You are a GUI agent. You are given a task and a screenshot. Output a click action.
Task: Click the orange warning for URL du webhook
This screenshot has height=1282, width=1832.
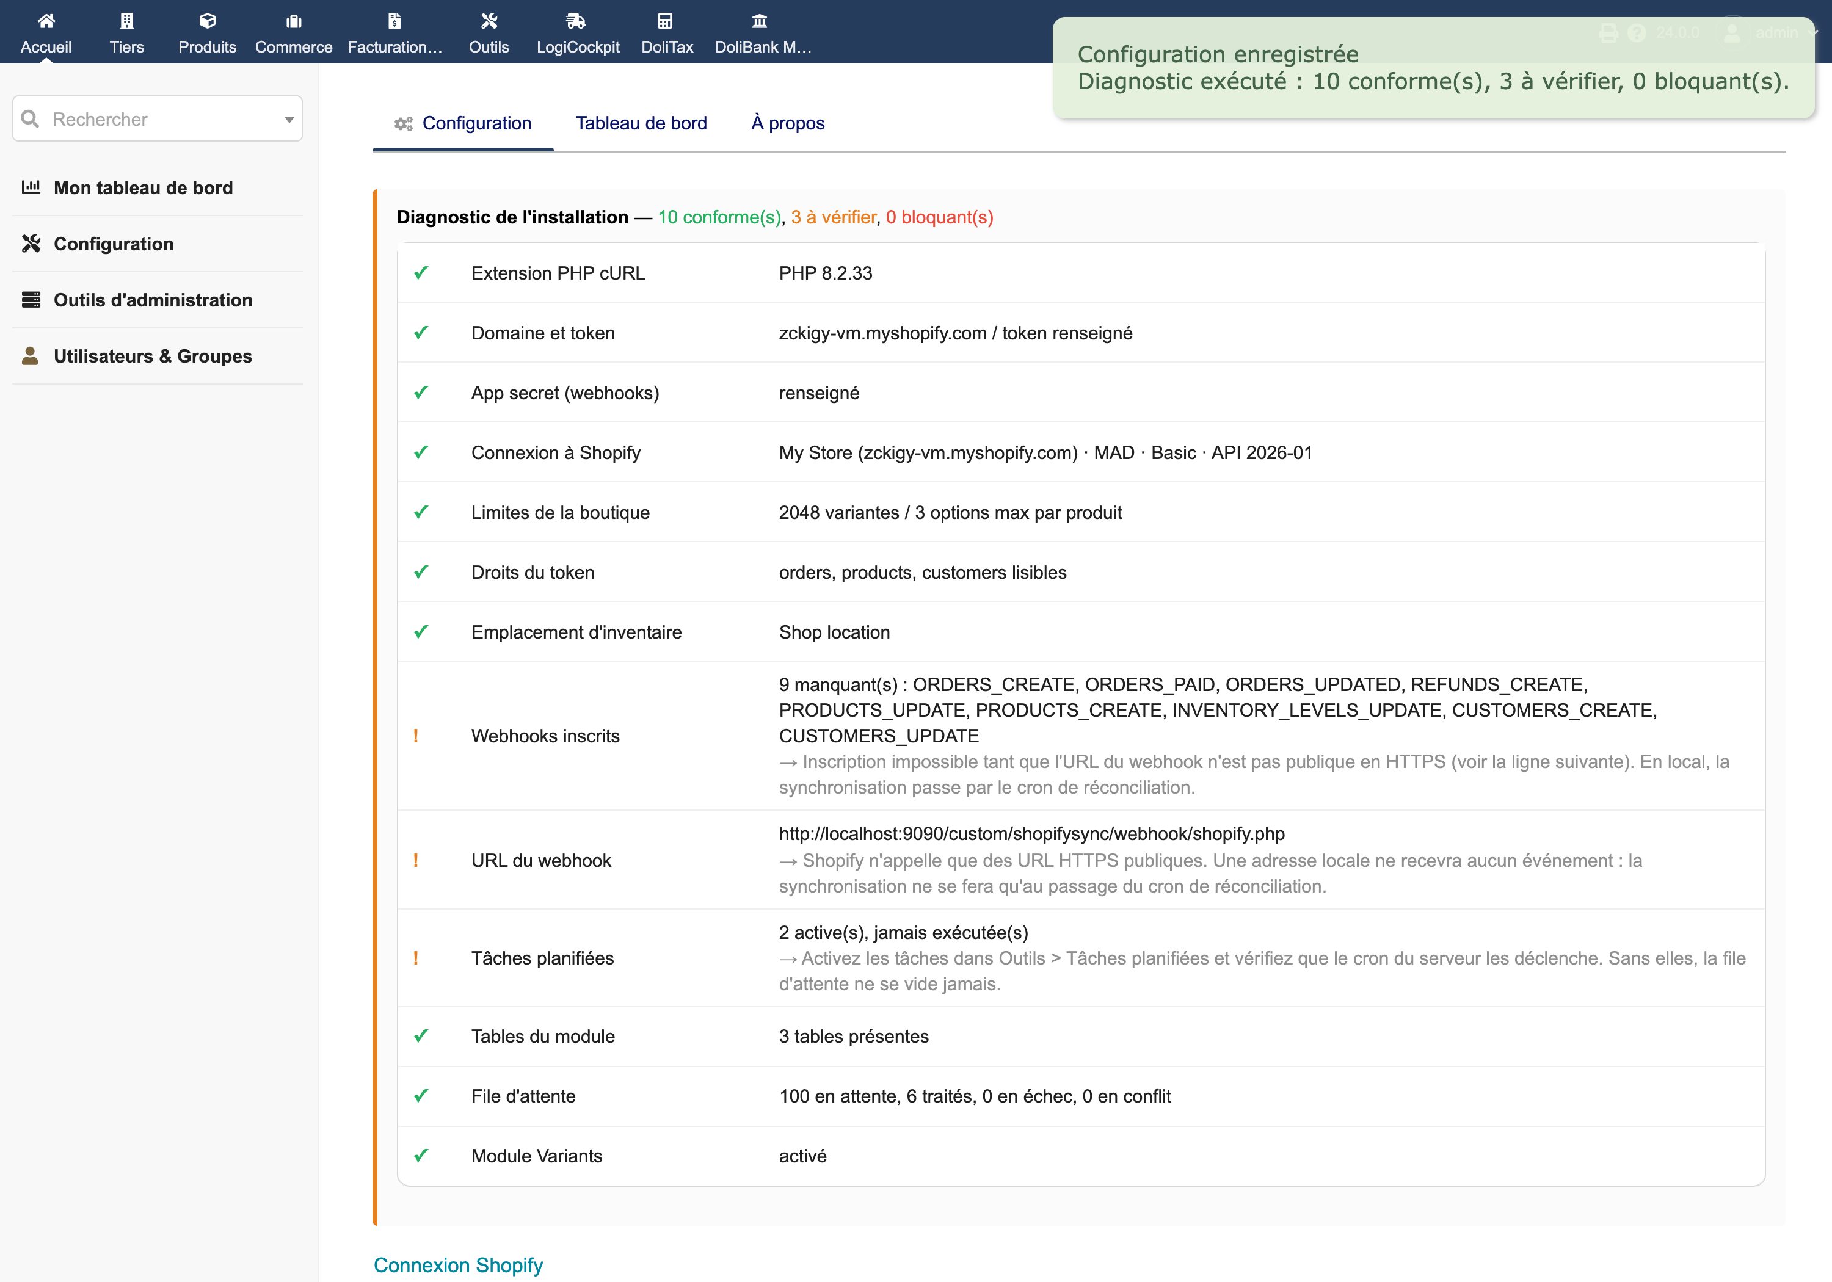(416, 860)
